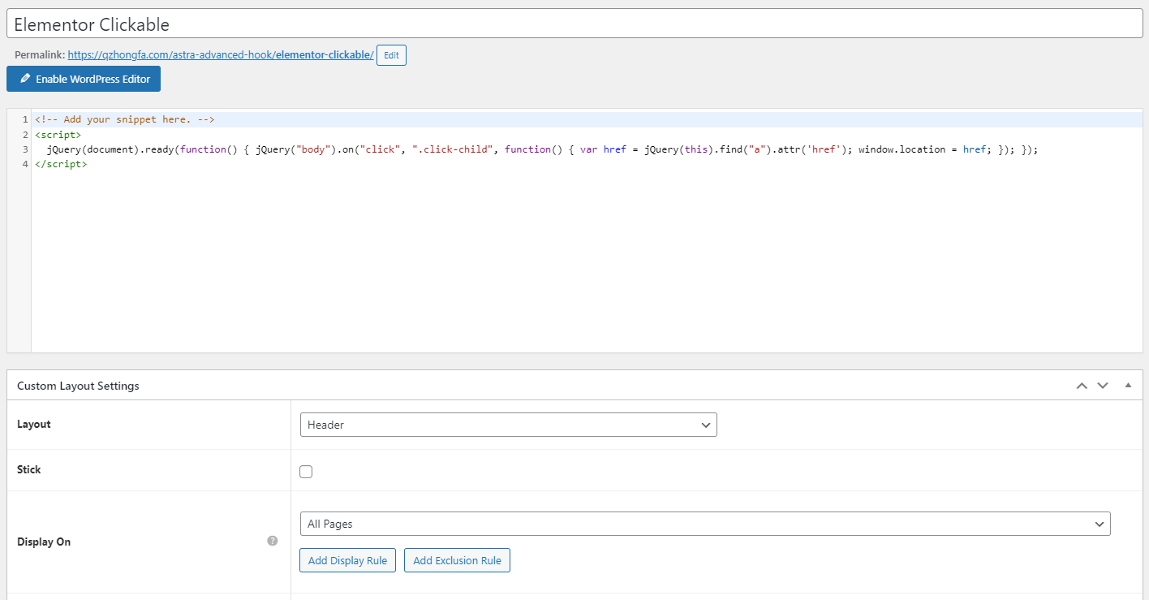The height and width of the screenshot is (600, 1149).
Task: Click the Add Display Rule button
Action: 347,560
